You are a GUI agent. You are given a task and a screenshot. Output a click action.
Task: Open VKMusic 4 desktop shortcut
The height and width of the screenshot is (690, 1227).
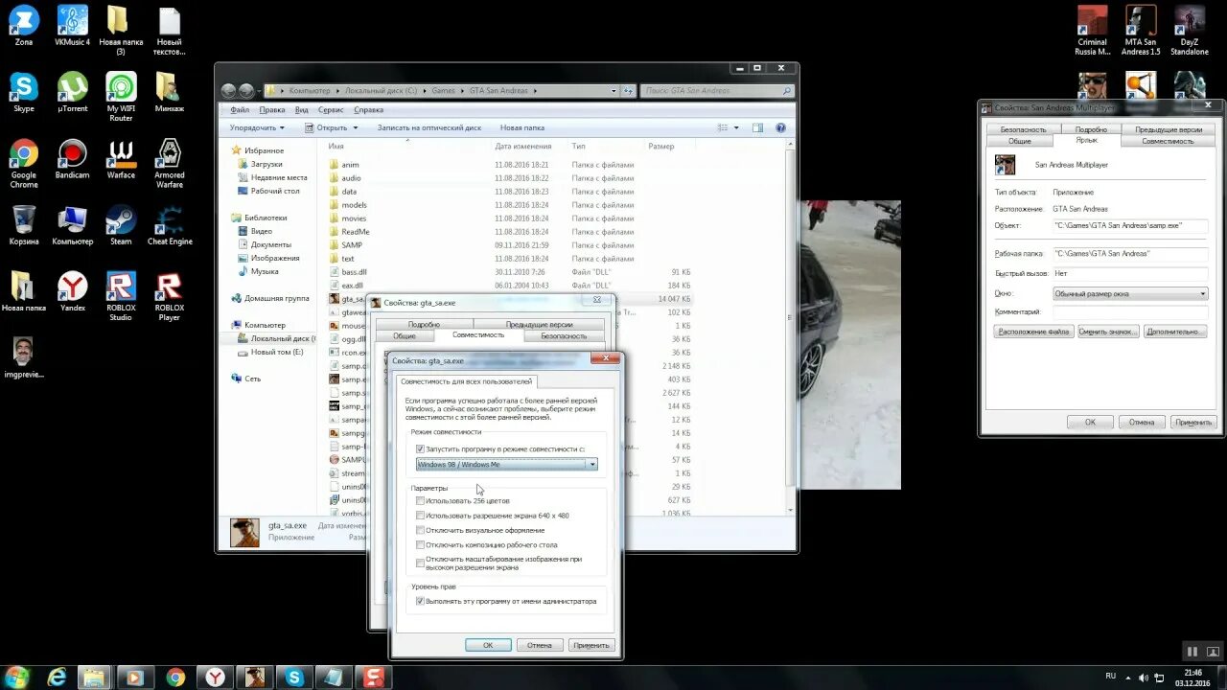(73, 25)
